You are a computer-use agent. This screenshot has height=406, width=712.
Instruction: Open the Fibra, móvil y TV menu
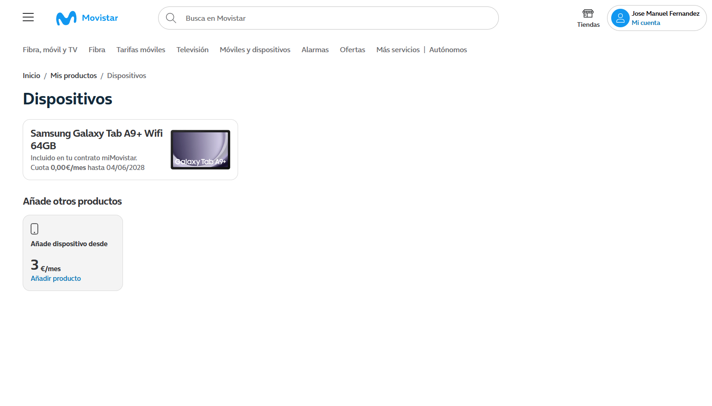[50, 49]
